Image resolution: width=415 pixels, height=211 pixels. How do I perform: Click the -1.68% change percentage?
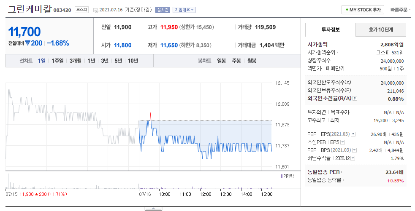58,43
